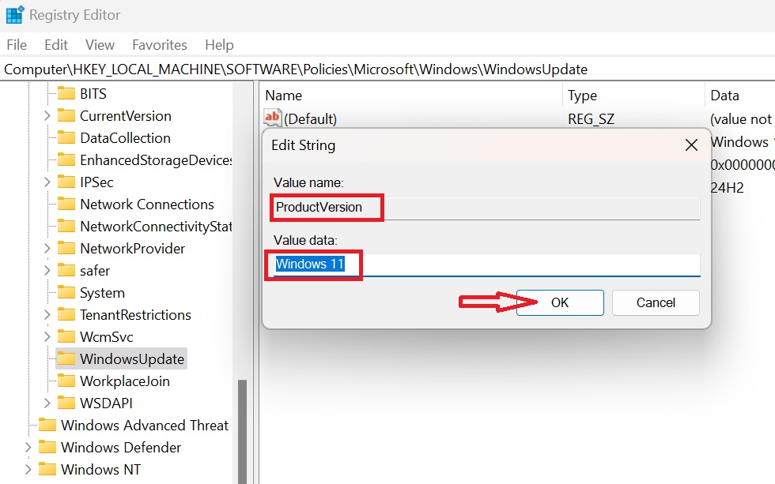The width and height of the screenshot is (775, 484).
Task: Click the registry path address bar
Action: coord(387,69)
